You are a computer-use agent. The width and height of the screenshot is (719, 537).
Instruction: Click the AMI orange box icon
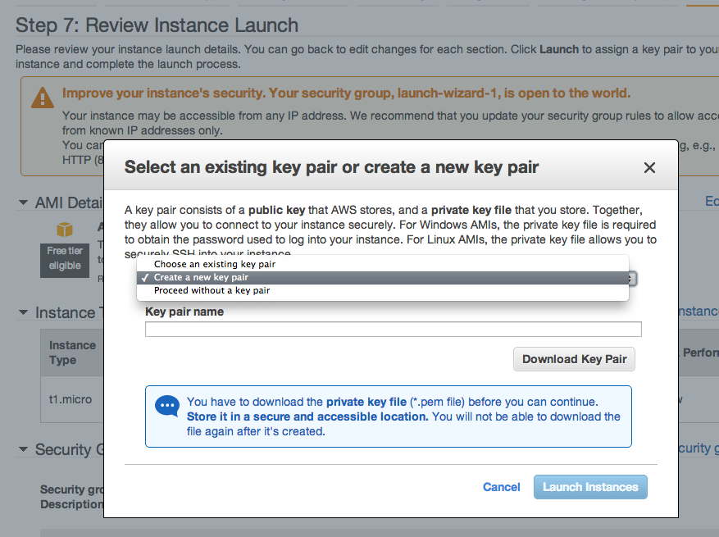point(65,230)
